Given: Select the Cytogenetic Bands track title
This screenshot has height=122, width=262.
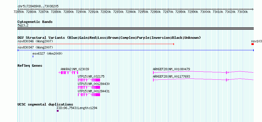Looking at the screenshot, I should pyautogui.click(x=35, y=22).
